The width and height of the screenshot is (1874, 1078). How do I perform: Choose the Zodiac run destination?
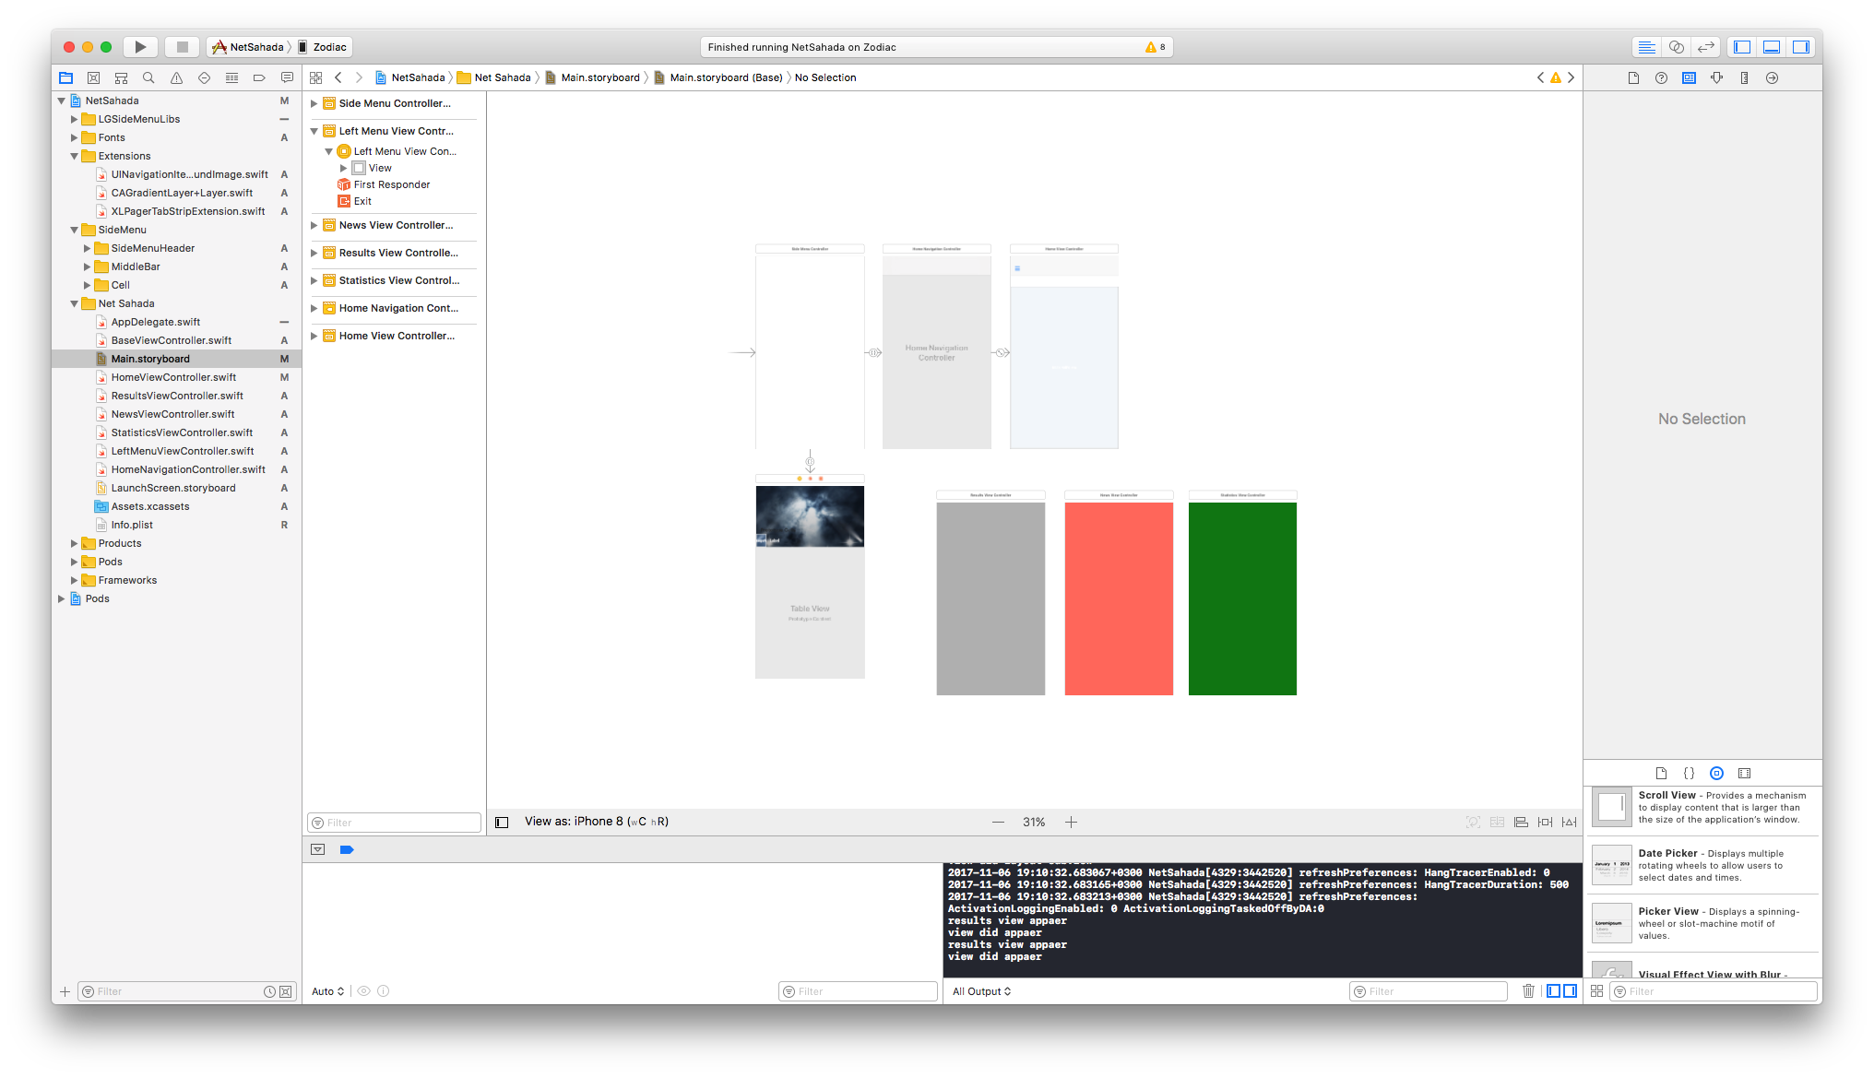pyautogui.click(x=322, y=47)
